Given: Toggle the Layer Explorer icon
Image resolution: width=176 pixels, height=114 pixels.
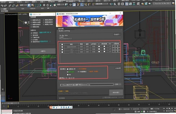Looking at the screenshot, I should point(123,4).
